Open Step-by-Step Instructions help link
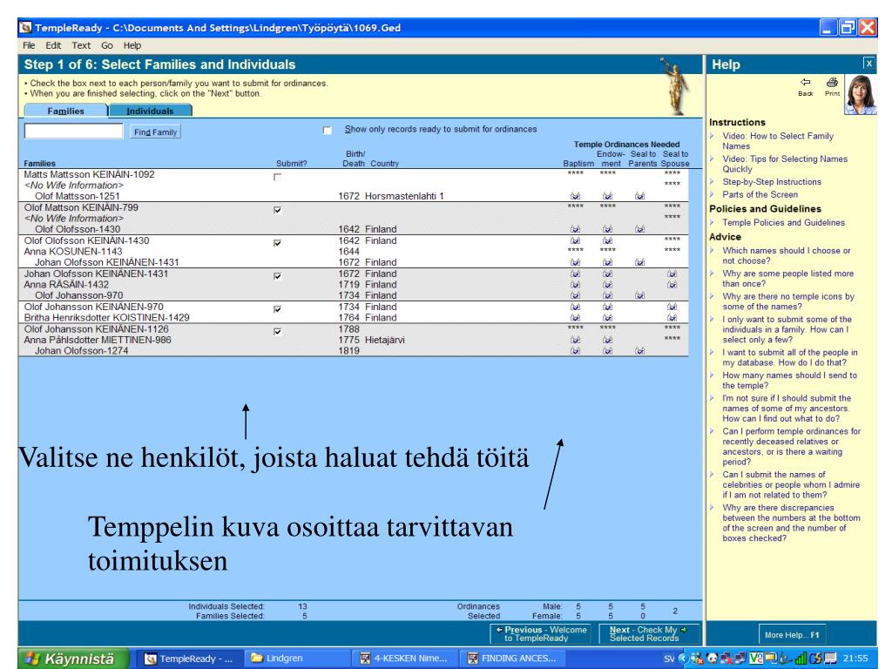Viewport: 892px width, 669px height. (x=772, y=182)
